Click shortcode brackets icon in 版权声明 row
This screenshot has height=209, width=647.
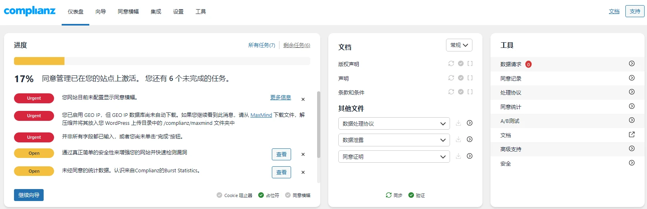(470, 63)
